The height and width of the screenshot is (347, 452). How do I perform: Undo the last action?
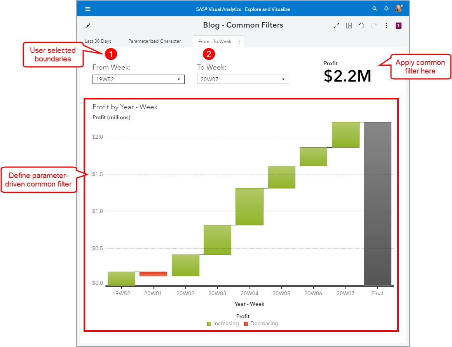click(361, 25)
